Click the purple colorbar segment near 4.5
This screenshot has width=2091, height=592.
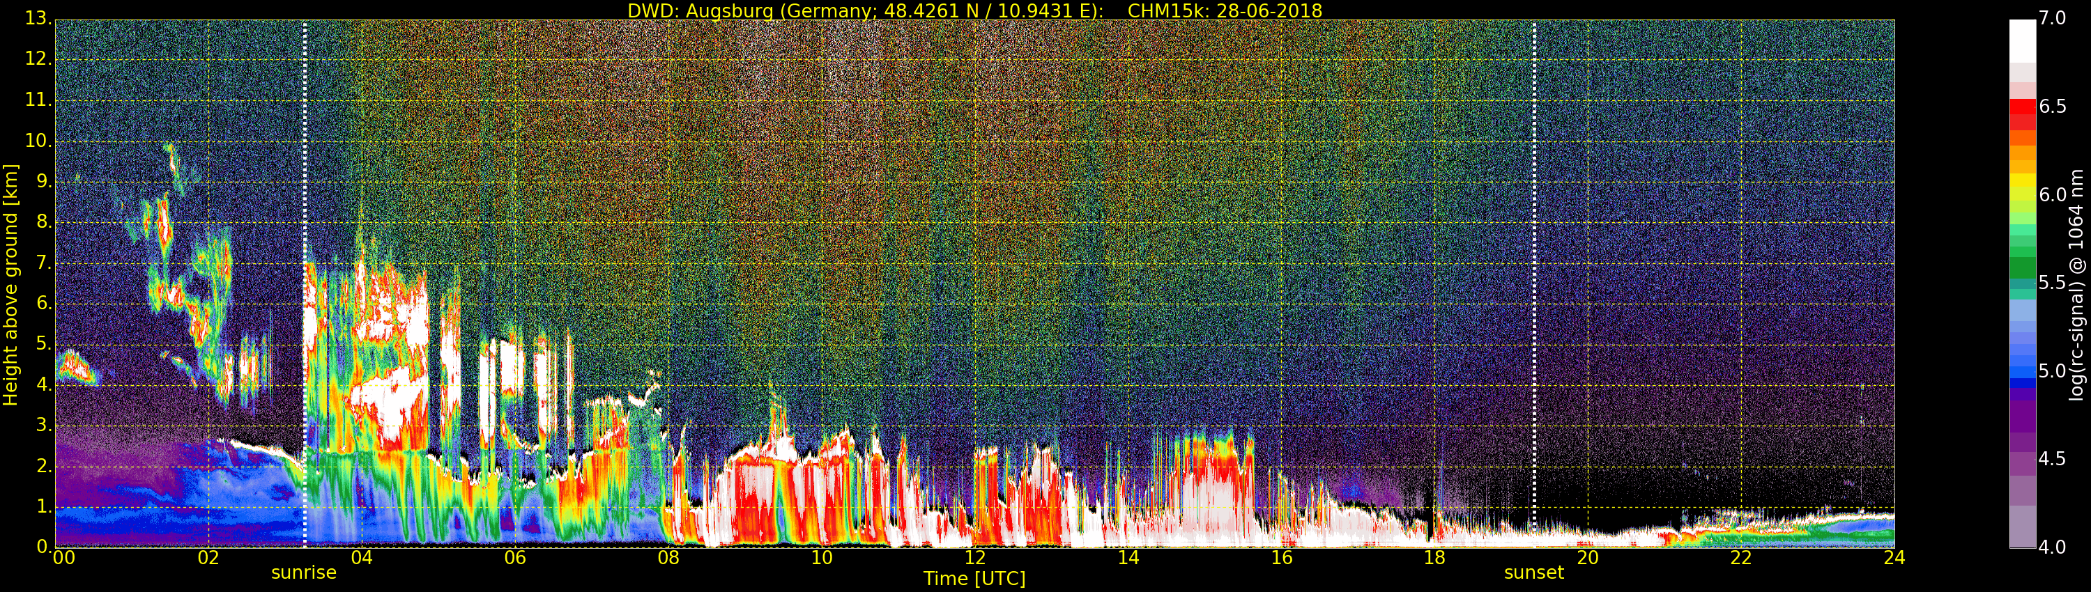[x=2022, y=442]
